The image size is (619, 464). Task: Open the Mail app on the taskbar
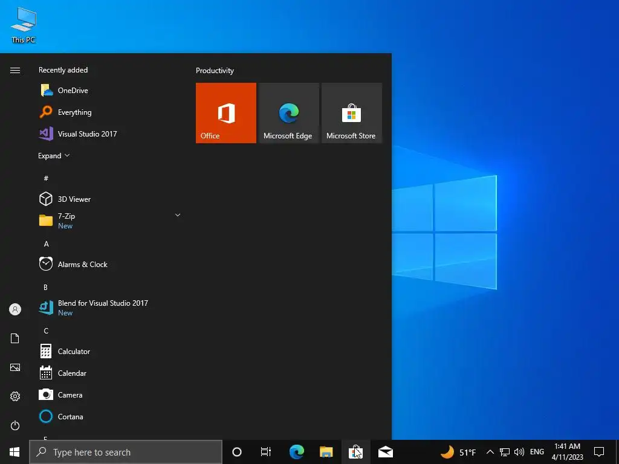coord(385,452)
